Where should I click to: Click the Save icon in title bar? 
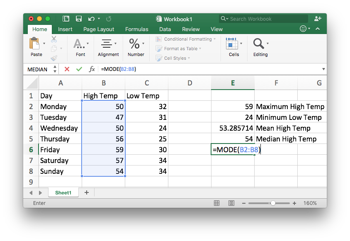(x=78, y=19)
